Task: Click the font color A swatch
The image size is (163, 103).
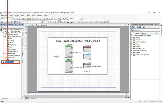Action: (68, 22)
